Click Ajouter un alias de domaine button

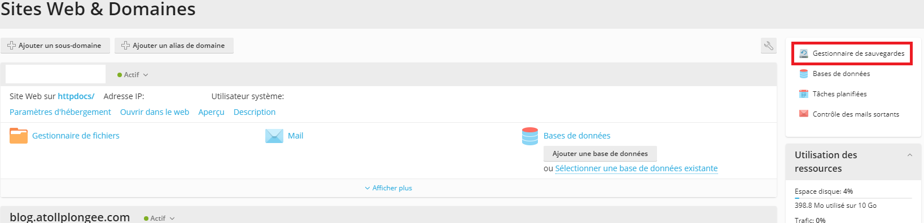(x=174, y=46)
